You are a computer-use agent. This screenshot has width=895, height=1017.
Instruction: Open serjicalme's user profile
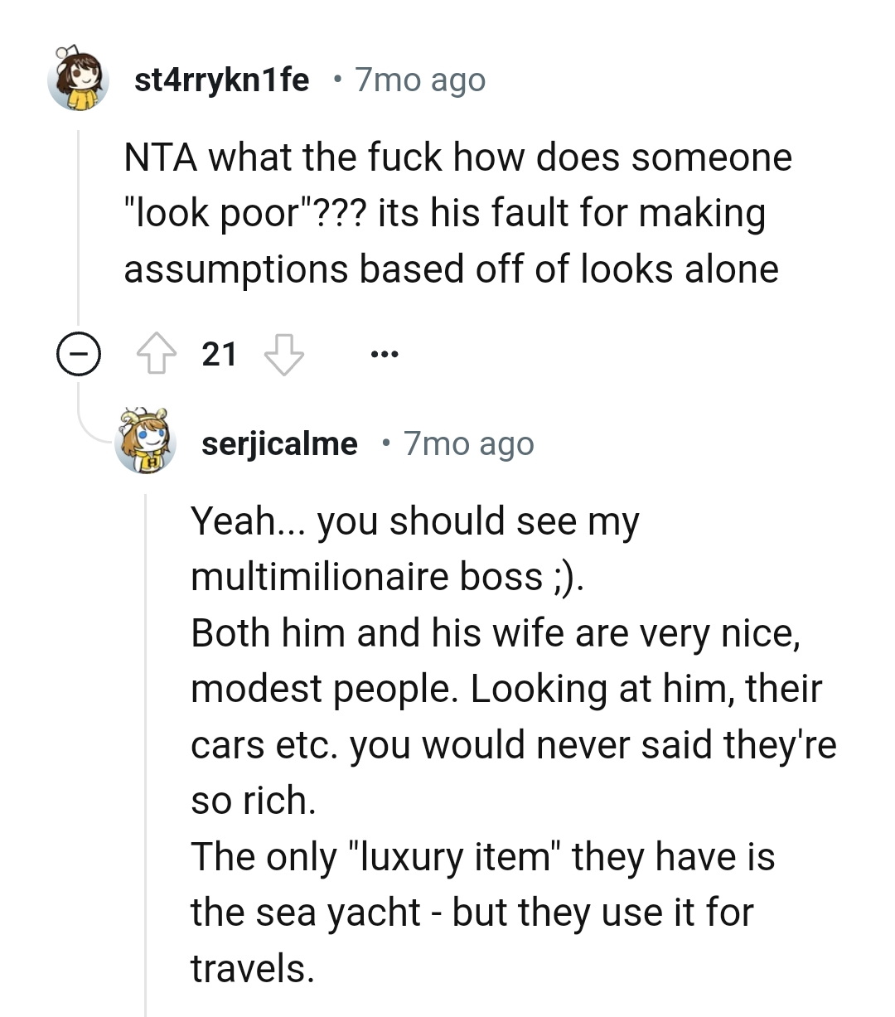click(282, 443)
